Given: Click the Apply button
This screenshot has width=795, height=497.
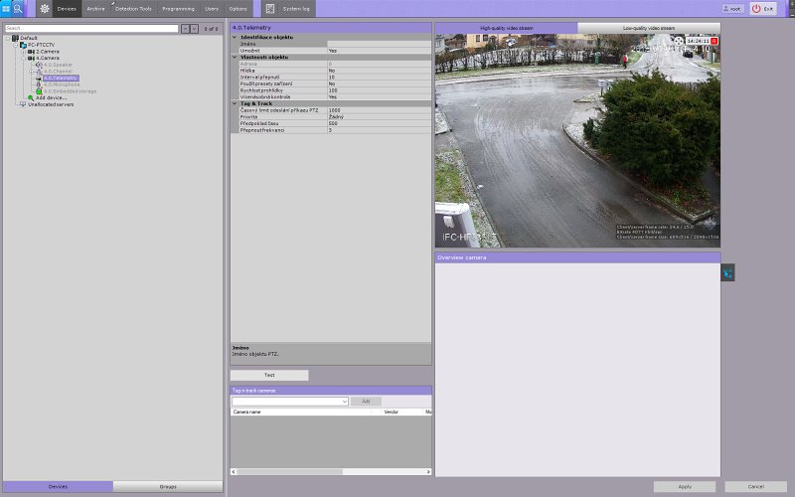Looking at the screenshot, I should [685, 487].
